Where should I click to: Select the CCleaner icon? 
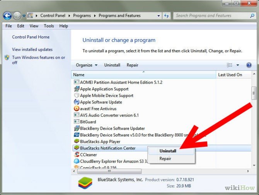pyautogui.click(x=77, y=154)
